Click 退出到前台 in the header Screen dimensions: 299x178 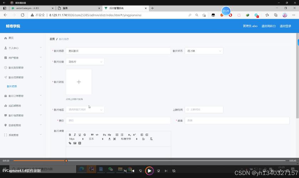pyautogui.click(x=268, y=26)
